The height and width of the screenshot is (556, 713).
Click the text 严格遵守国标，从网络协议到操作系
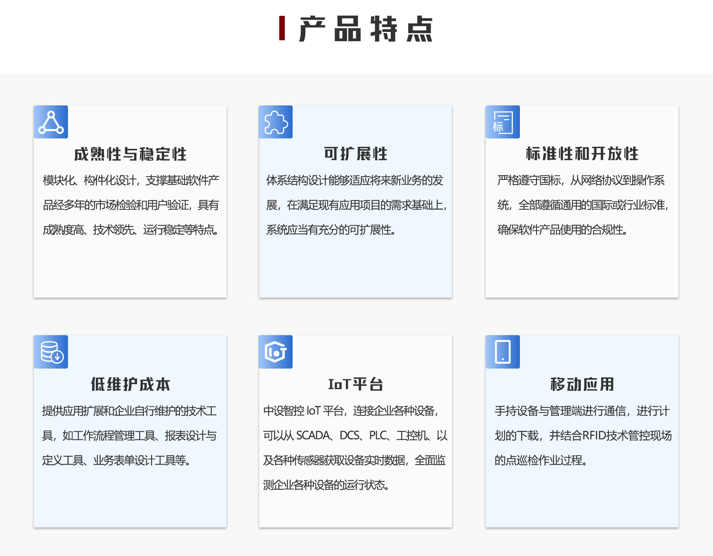tap(581, 180)
